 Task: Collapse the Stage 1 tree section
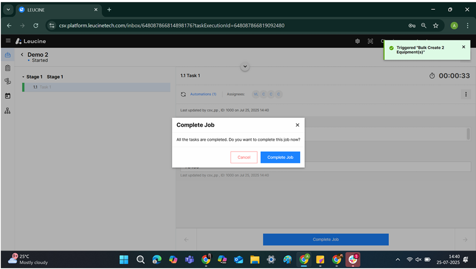click(23, 77)
